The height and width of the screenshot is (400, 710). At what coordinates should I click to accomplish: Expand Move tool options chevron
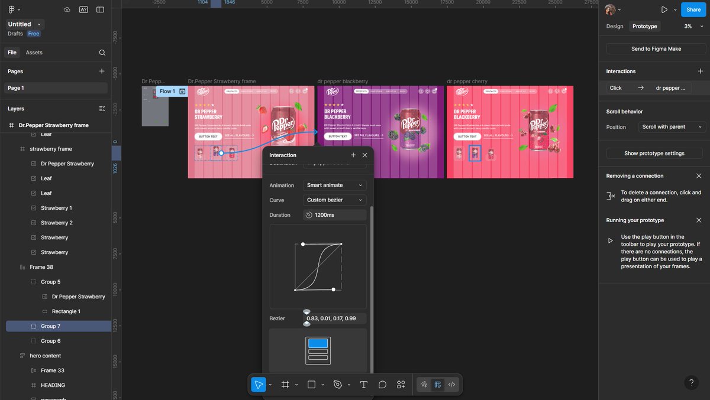(270, 385)
